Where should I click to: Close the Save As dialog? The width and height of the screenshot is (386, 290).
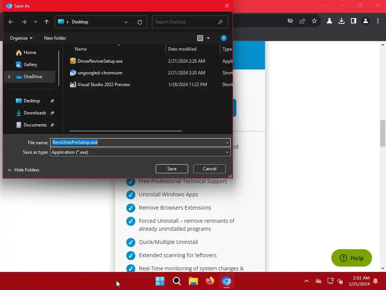(x=227, y=6)
